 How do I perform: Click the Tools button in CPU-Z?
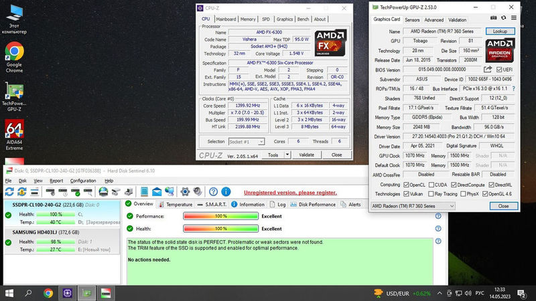click(x=273, y=155)
